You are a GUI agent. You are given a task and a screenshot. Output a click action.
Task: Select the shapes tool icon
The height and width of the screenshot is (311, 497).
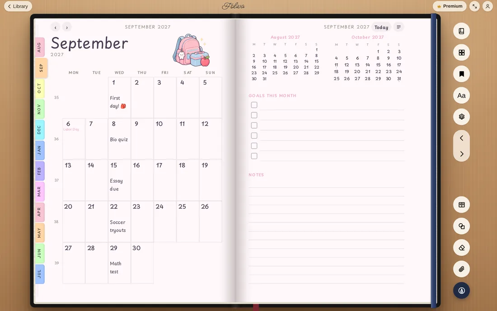point(461,226)
